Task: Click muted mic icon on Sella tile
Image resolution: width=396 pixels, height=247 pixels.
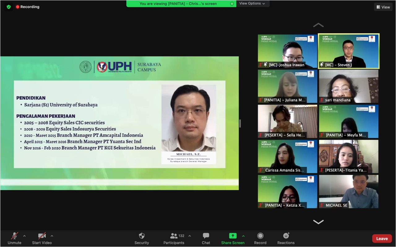Action: (261, 135)
